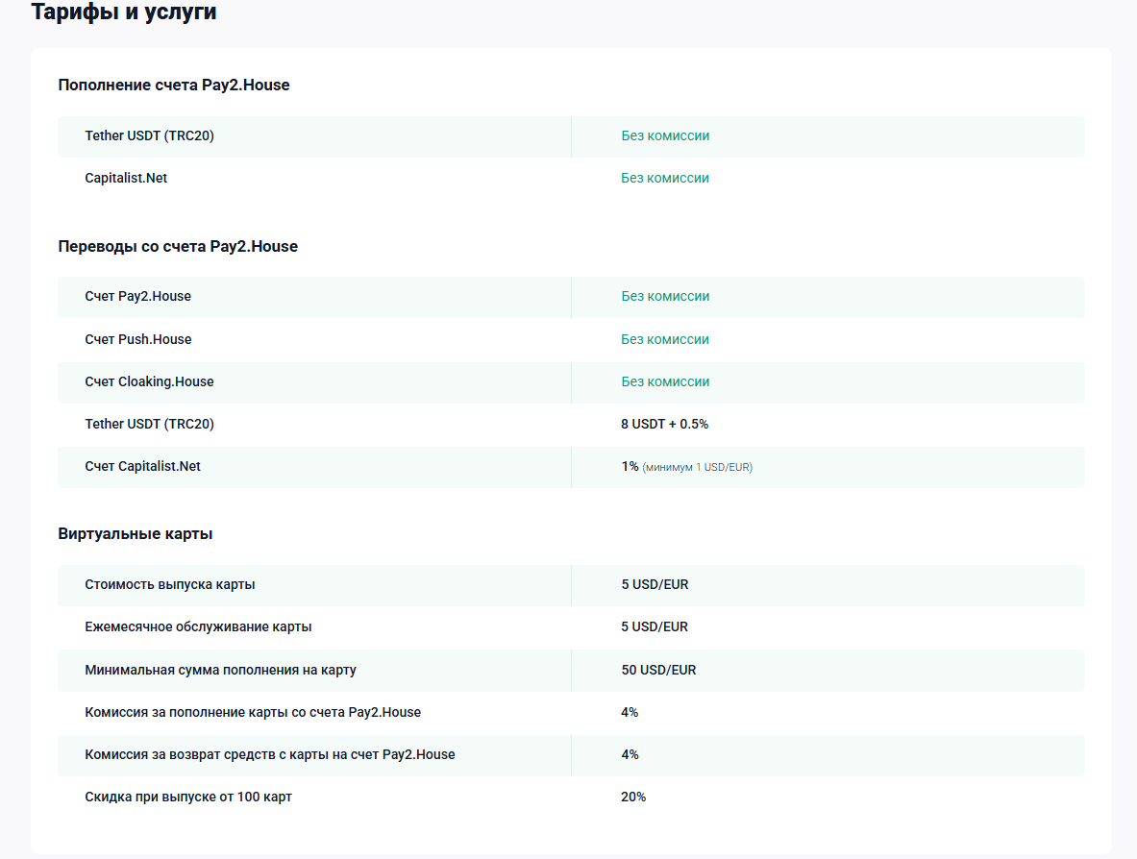The width and height of the screenshot is (1137, 859).
Task: Click the "Счет Pay2.House" row label
Action: [137, 296]
